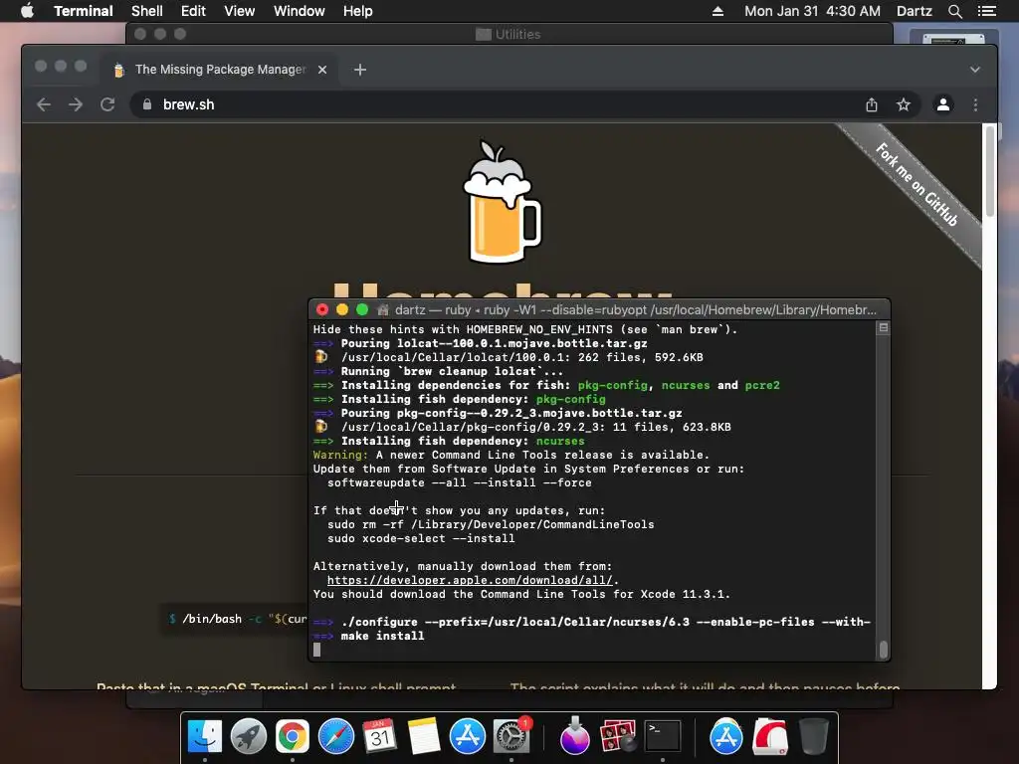Click 'sudo xcode-select --install' line
1019x764 pixels.
coord(421,538)
